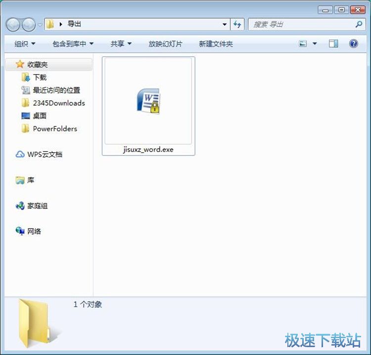Click the 家庭组 homegroup icon
This screenshot has height=355, width=371.
pyautogui.click(x=20, y=206)
